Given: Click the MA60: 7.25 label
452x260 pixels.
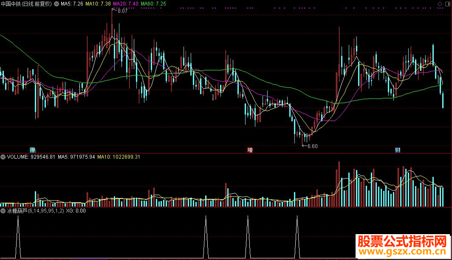Looking at the screenshot, I should point(153,4).
